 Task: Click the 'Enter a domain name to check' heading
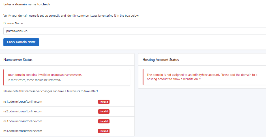pyautogui.click(x=27, y=5)
